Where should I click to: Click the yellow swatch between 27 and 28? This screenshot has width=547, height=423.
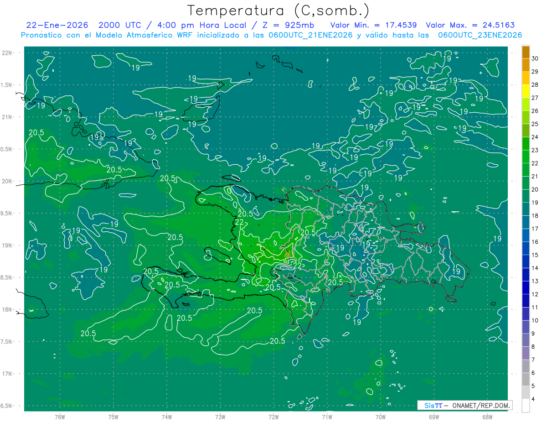(x=526, y=91)
